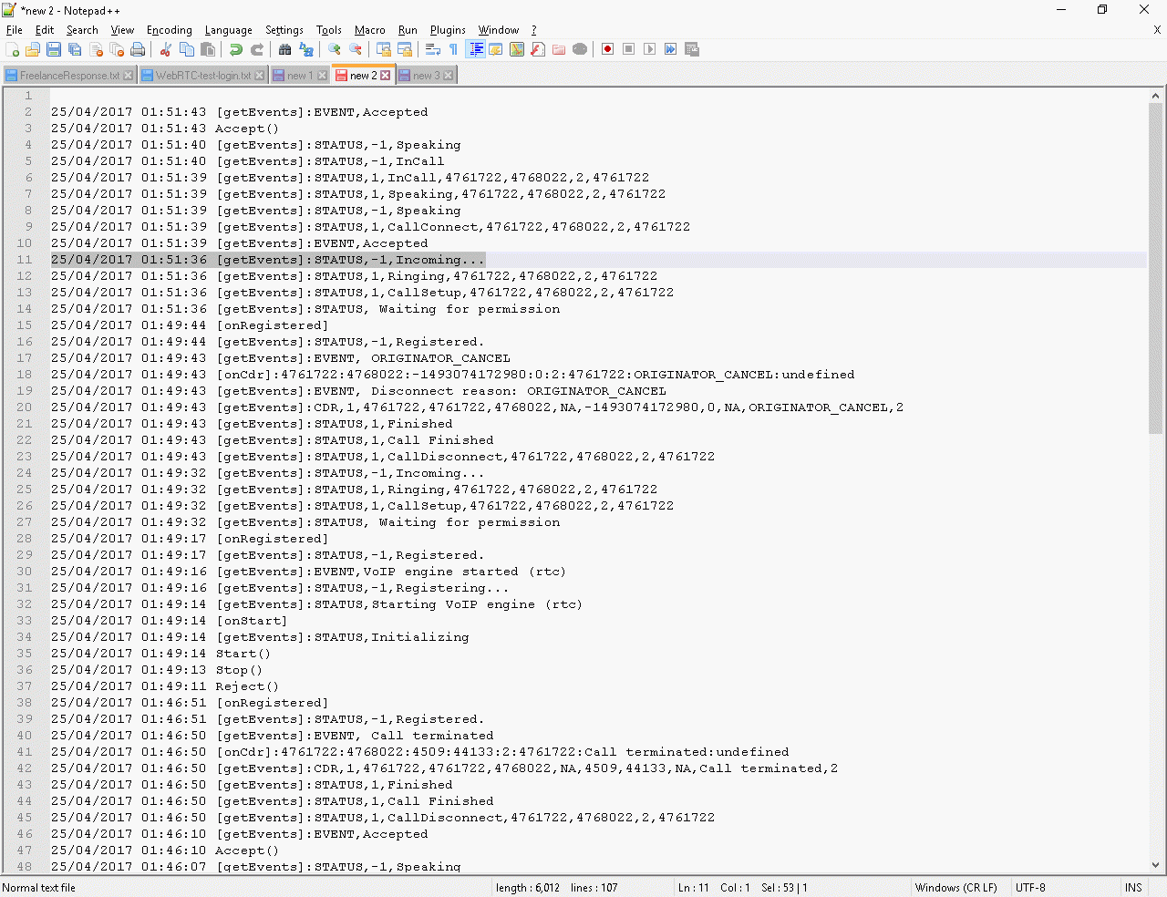The image size is (1167, 897).
Task: Click the Windows (CR LF) status bar entry
Action: [x=955, y=888]
